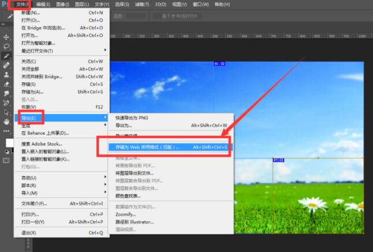Image resolution: width=373 pixels, height=252 pixels.
Task: Choose 打印(P)... menu entry
Action: click(62, 214)
